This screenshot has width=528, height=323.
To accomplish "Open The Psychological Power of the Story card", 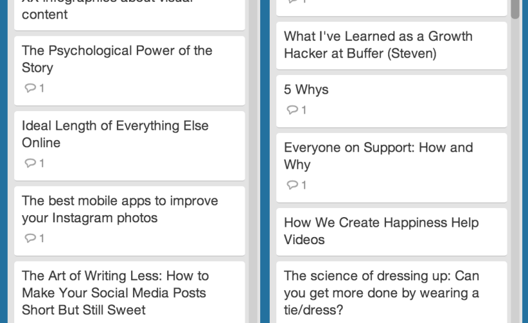I will tap(130, 71).
